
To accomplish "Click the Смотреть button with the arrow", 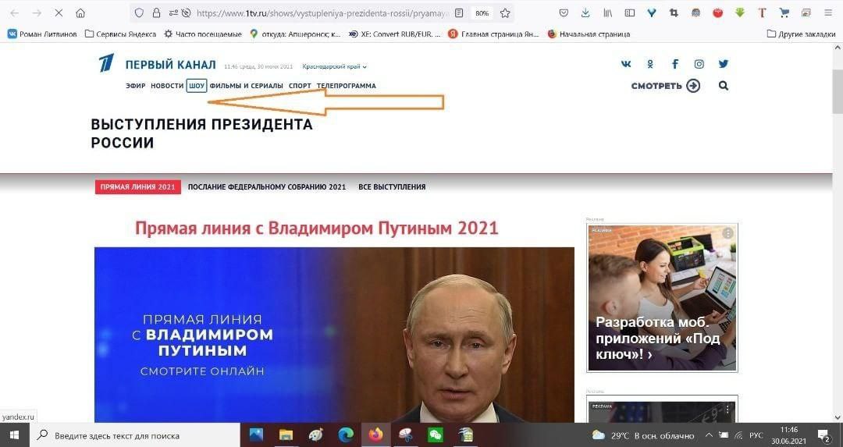I will (x=666, y=86).
